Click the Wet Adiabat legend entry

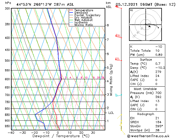81,20
